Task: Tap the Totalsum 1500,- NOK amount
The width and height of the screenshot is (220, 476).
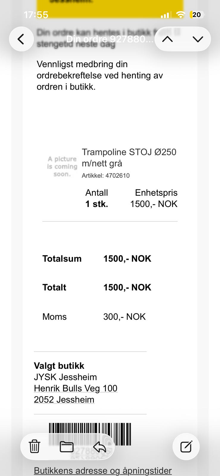Action: 127,259
